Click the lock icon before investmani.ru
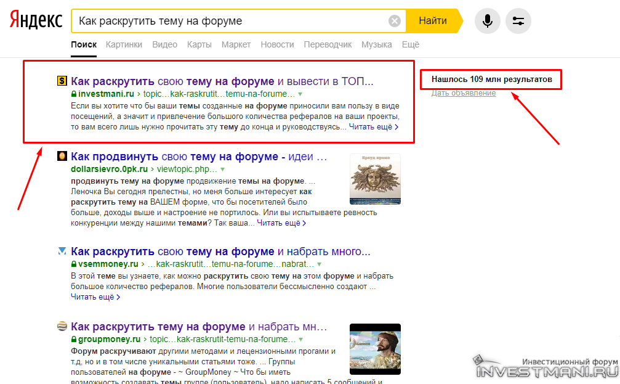The width and height of the screenshot is (620, 384). coord(73,94)
